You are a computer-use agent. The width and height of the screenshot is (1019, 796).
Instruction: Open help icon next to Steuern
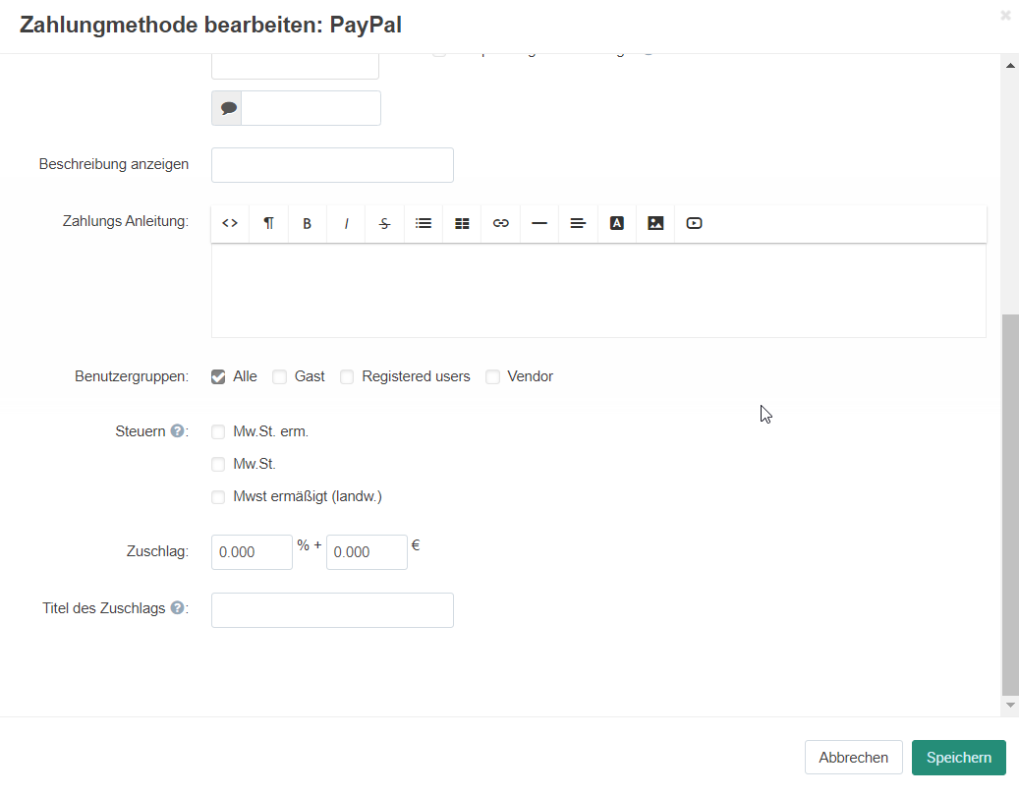coord(177,430)
